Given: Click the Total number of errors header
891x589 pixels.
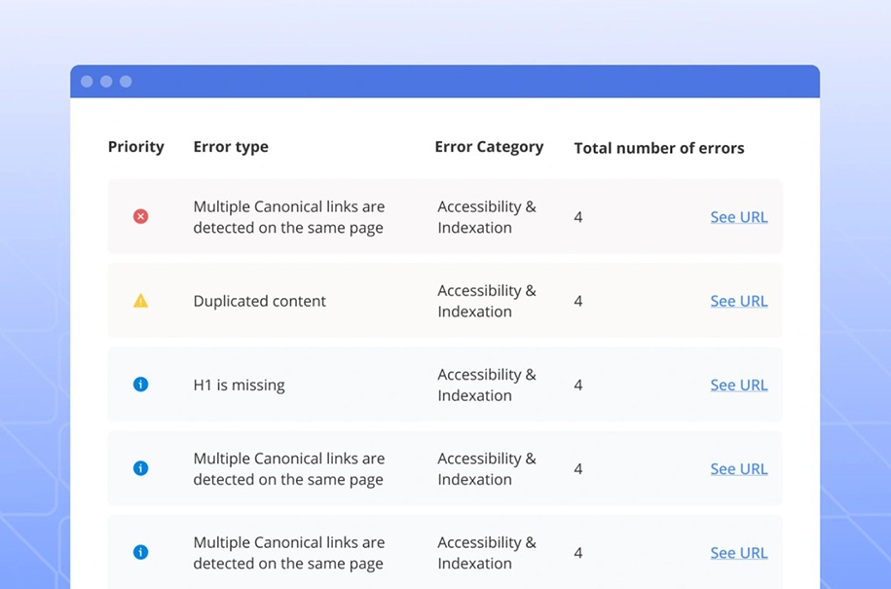Looking at the screenshot, I should pyautogui.click(x=658, y=148).
